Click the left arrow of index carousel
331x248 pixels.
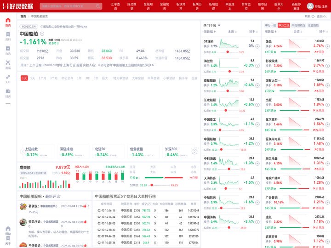click(23, 152)
